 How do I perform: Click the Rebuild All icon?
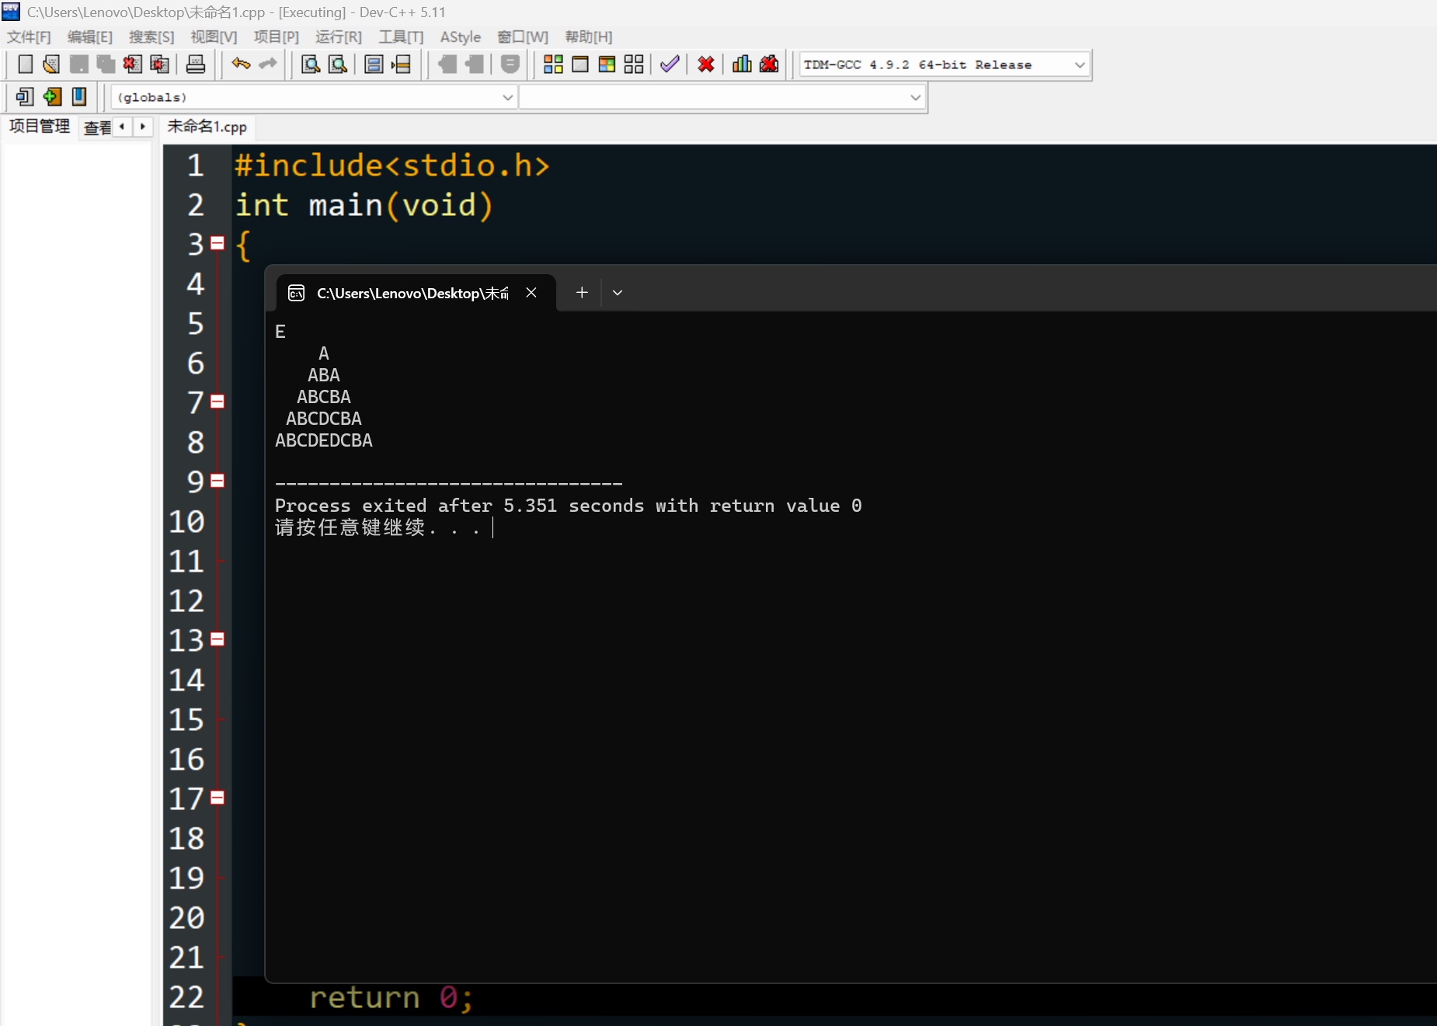point(634,64)
